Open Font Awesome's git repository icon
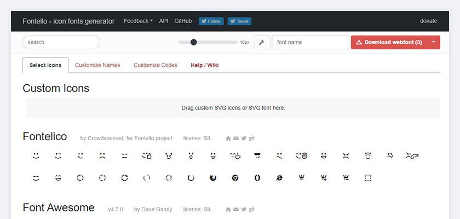 point(252,209)
